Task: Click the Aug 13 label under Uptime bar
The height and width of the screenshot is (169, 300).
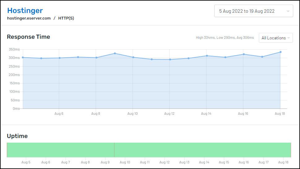Action: (x=184, y=162)
